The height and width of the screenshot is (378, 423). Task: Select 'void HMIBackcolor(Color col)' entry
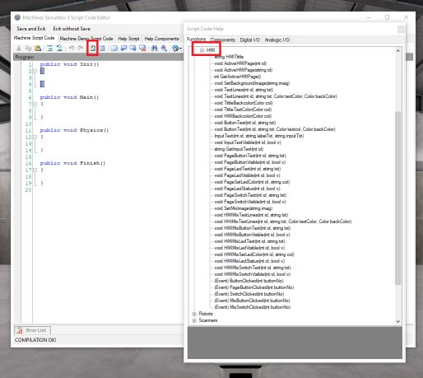pyautogui.click(x=243, y=116)
